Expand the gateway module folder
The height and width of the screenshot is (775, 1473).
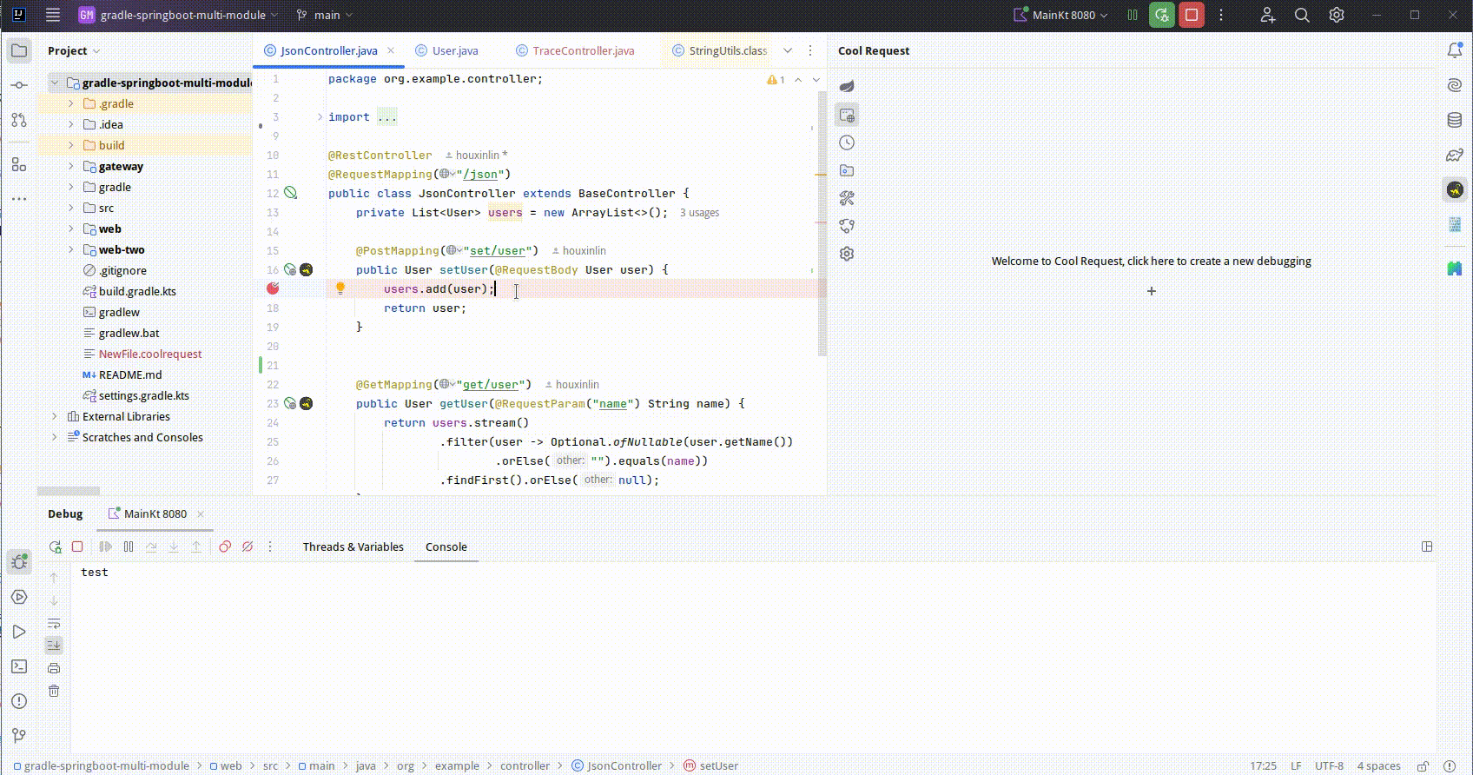click(x=71, y=166)
